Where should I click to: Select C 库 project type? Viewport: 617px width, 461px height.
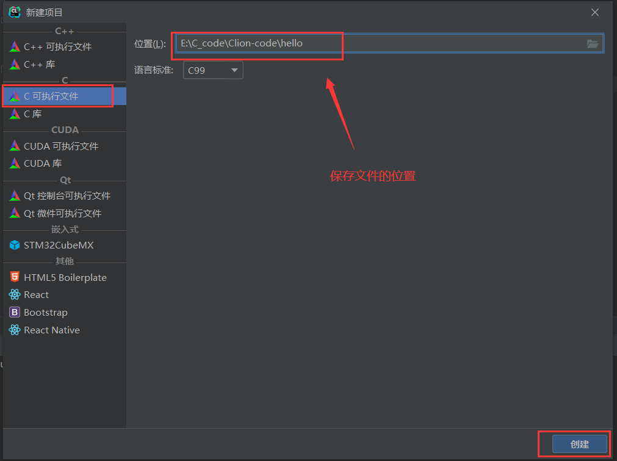point(65,114)
